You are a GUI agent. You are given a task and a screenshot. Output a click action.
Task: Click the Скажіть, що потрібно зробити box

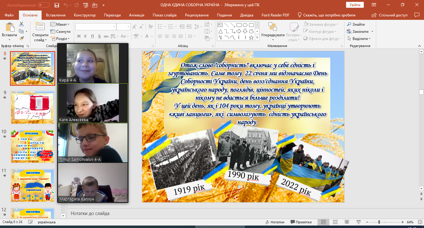pos(327,15)
